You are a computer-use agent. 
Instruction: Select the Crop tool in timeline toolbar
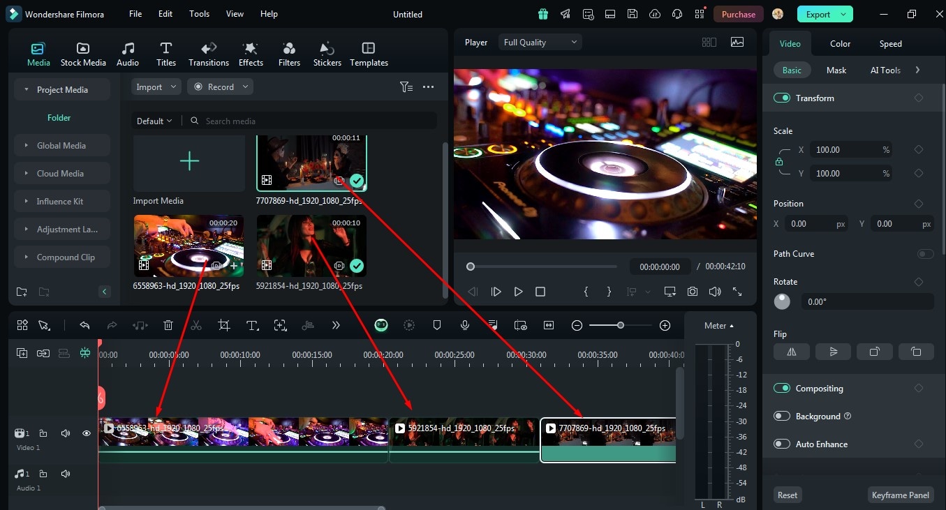point(224,325)
